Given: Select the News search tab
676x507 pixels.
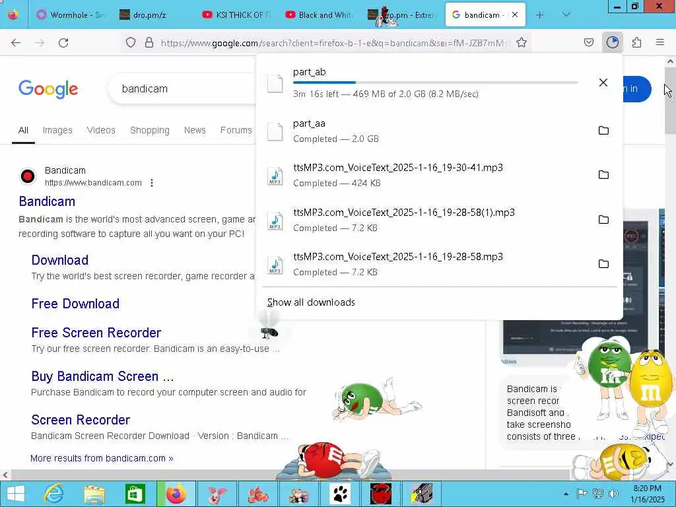Looking at the screenshot, I should tap(195, 130).
